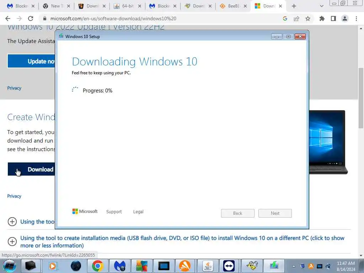Viewport: 364px width, 273px height.
Task: Open the media player taskbar icon
Action: [x=53, y=266]
